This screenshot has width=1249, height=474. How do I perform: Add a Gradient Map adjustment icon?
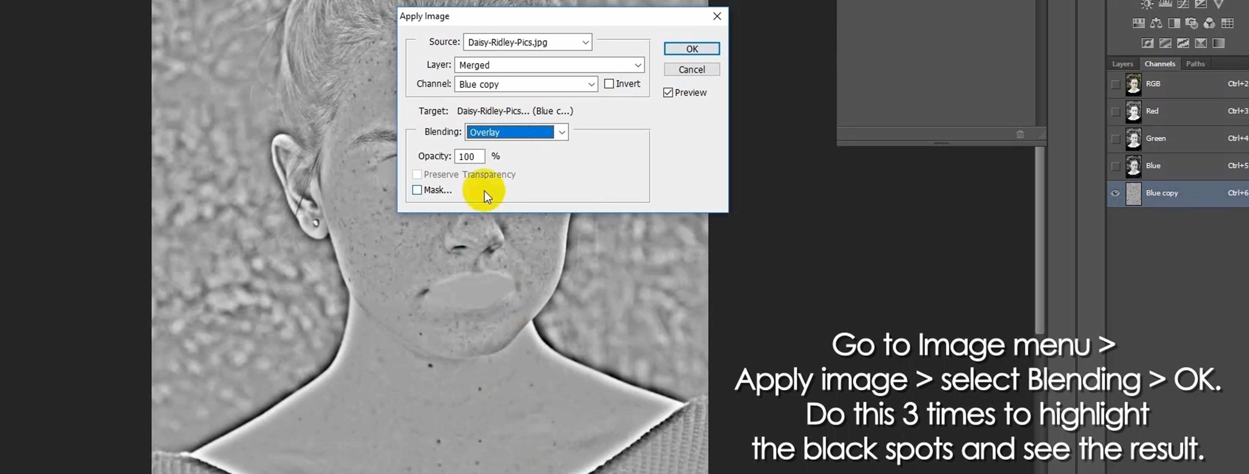[x=1218, y=43]
